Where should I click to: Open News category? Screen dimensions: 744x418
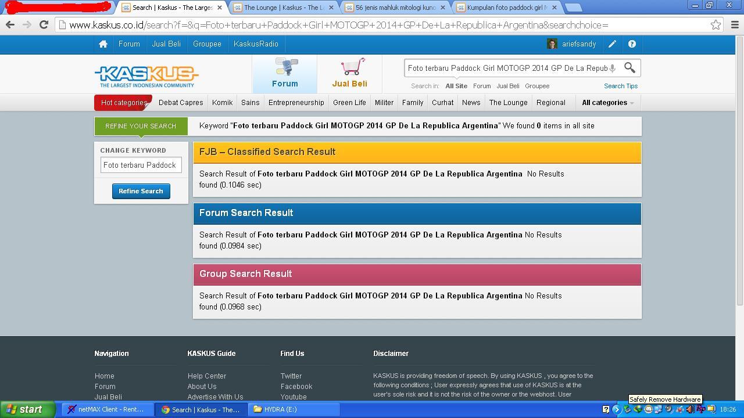(x=471, y=103)
